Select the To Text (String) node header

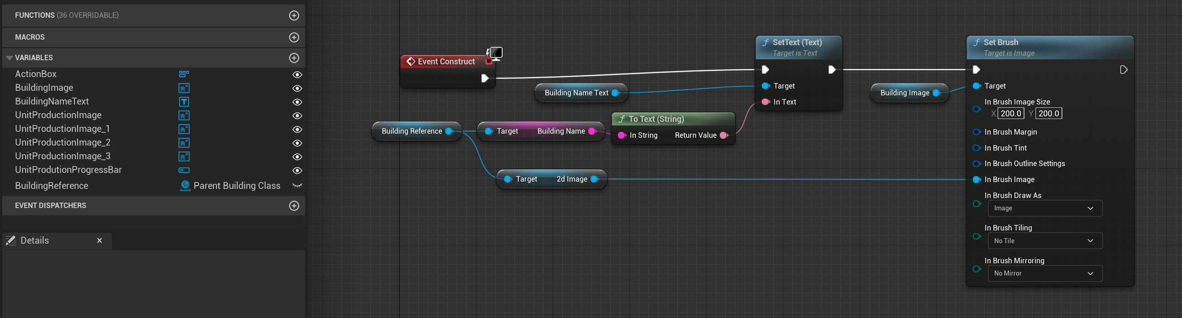point(674,119)
